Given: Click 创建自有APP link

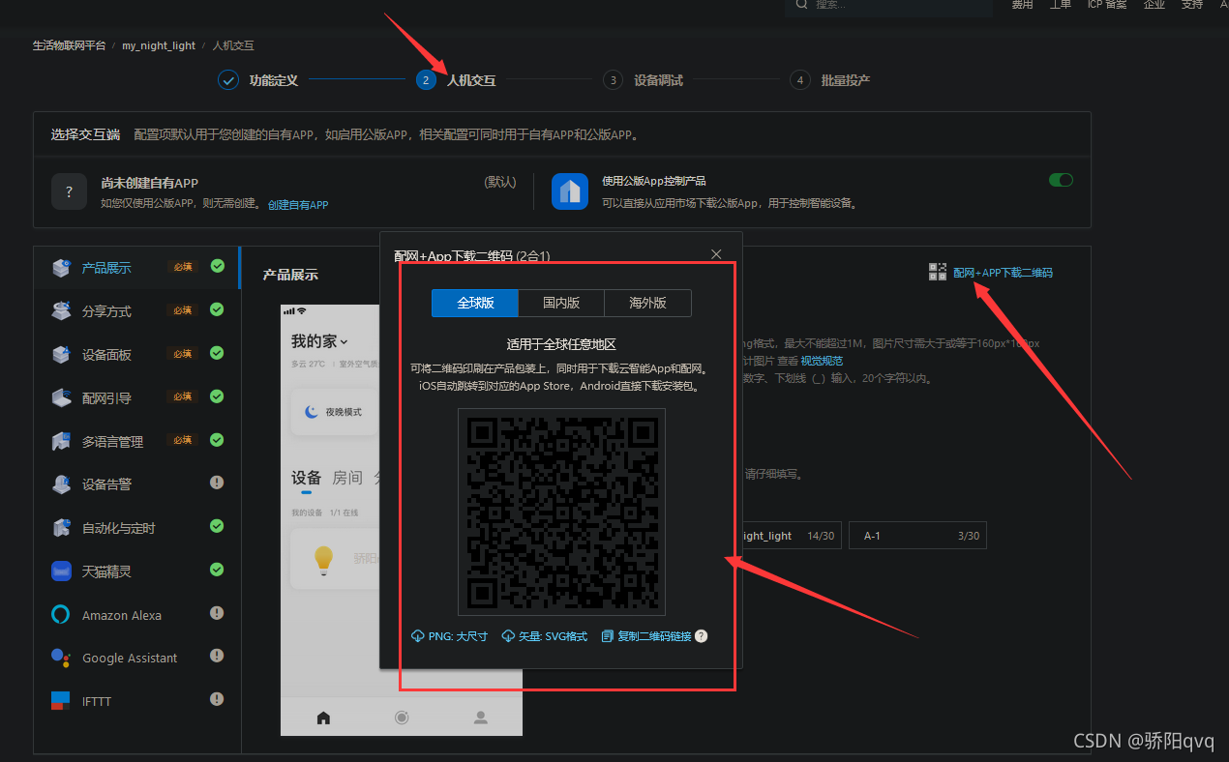Looking at the screenshot, I should coord(298,205).
